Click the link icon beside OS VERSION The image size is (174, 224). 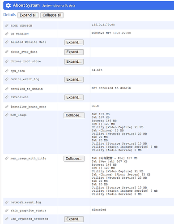(x=7, y=34)
